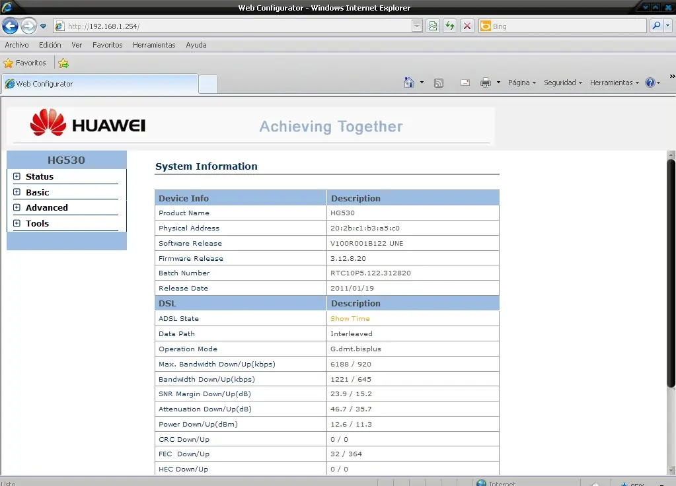676x486 pixels.
Task: Click the address bar URL field
Action: pyautogui.click(x=238, y=26)
